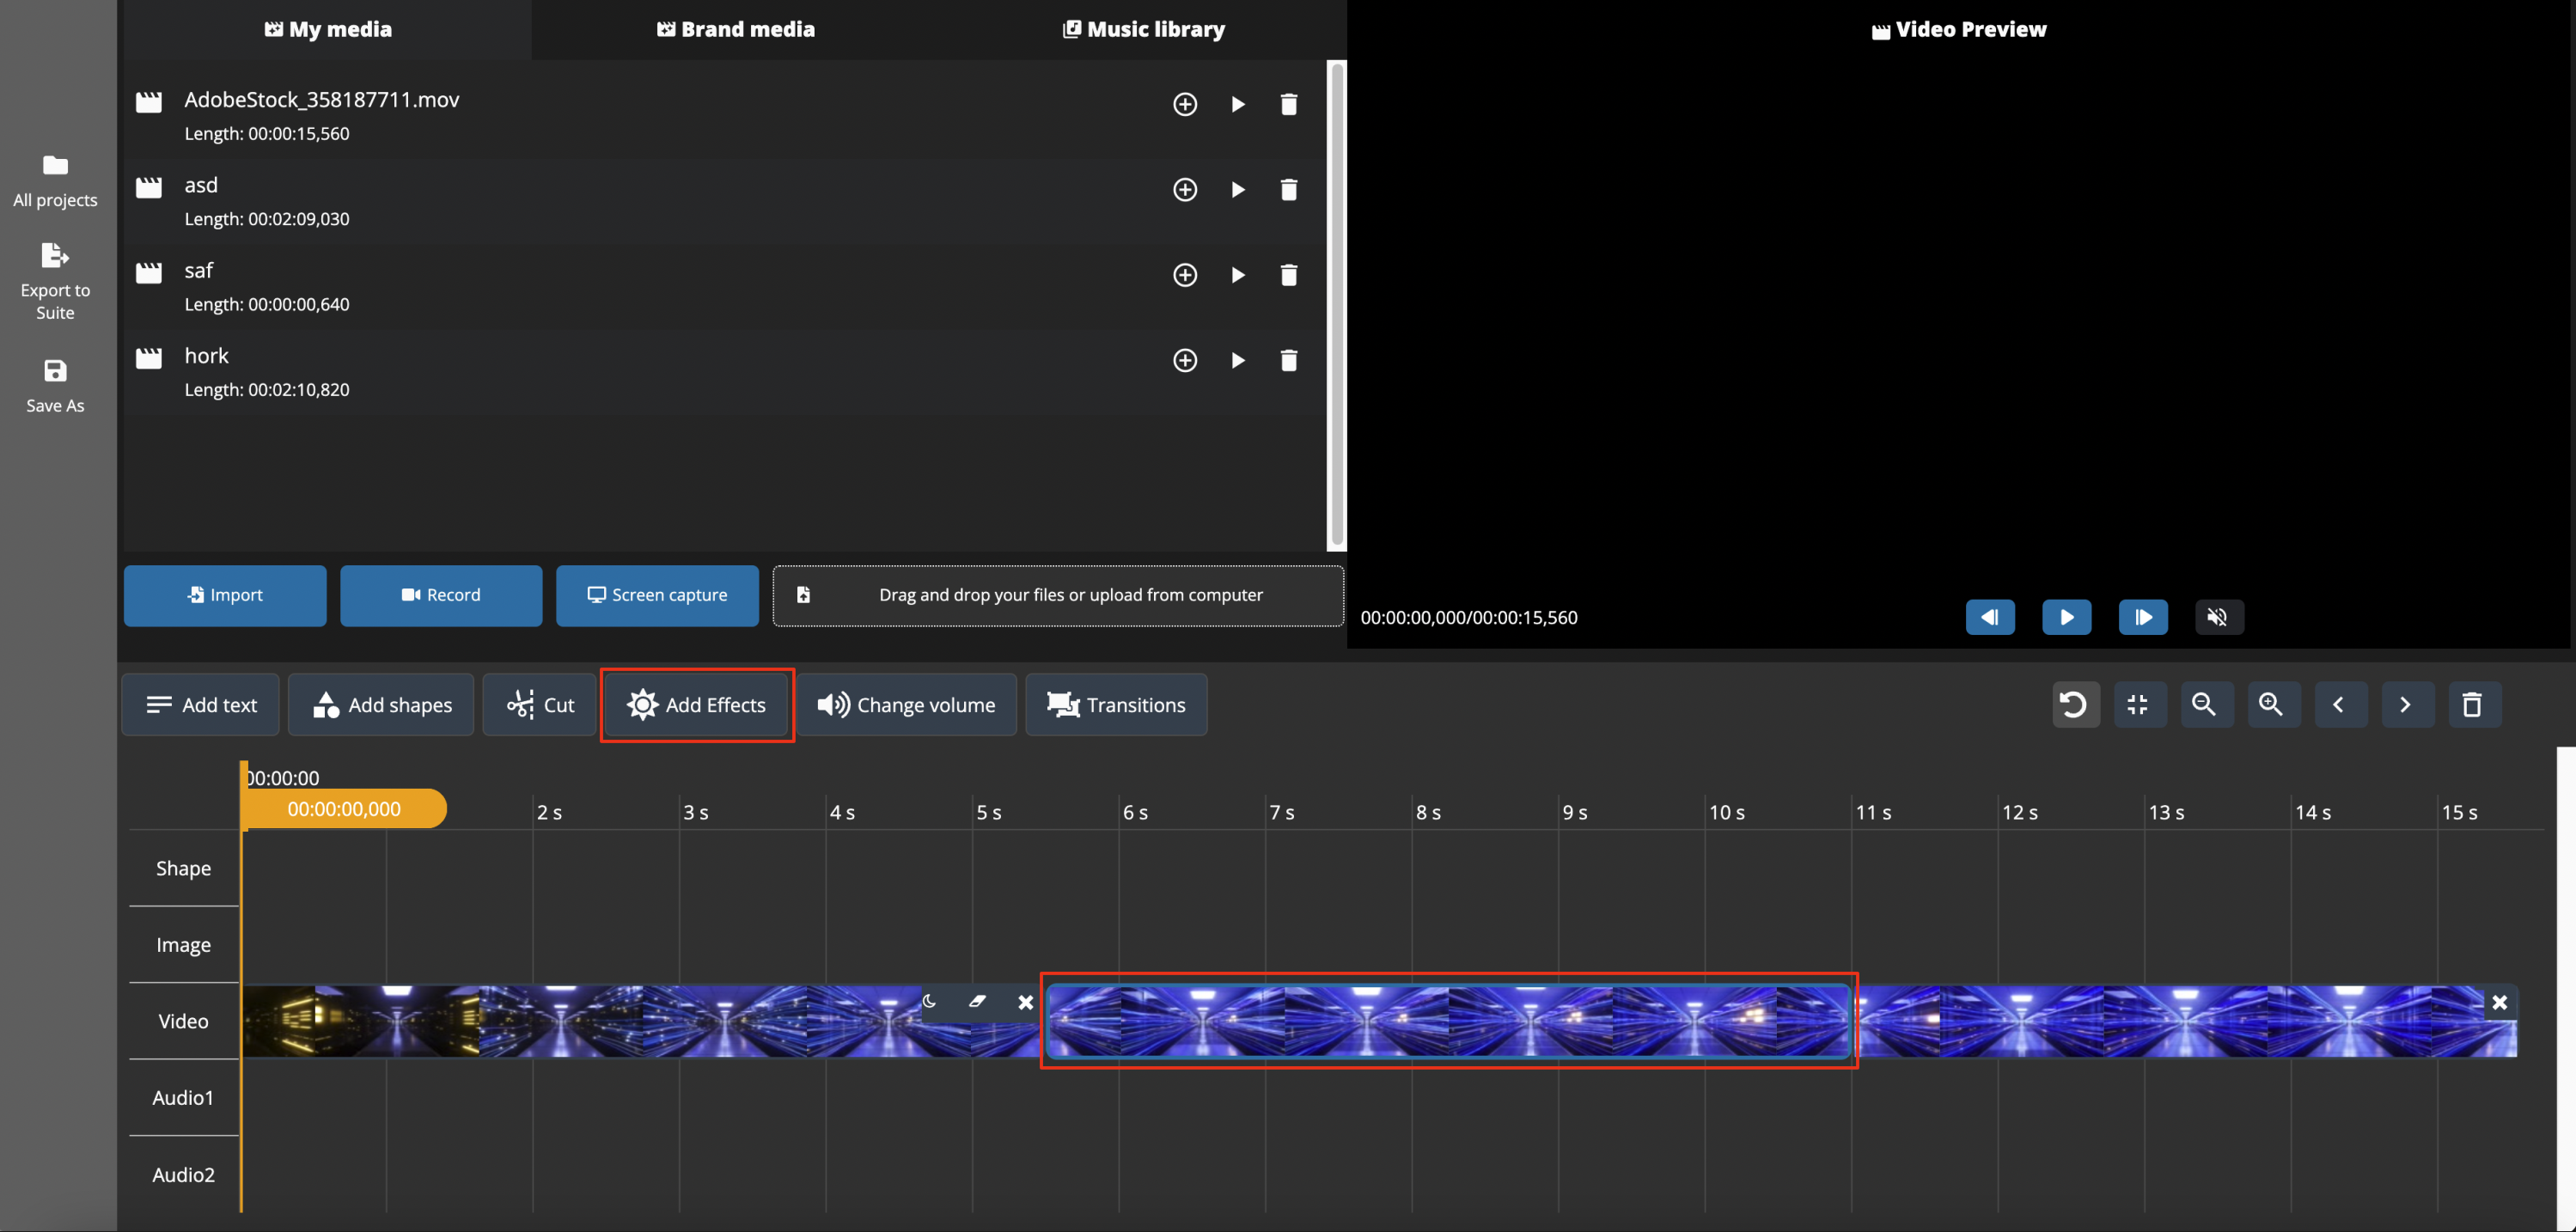Screen dimensions: 2576x1232
Task: Click the Import button
Action: (225, 595)
